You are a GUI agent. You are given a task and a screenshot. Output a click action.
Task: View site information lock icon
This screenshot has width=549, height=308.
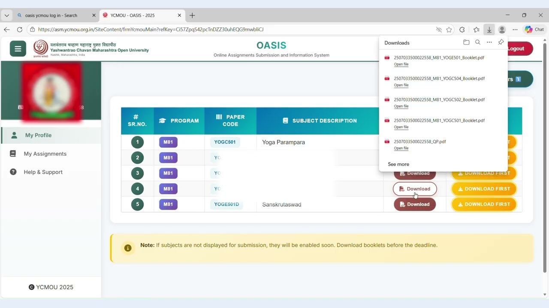(x=32, y=30)
